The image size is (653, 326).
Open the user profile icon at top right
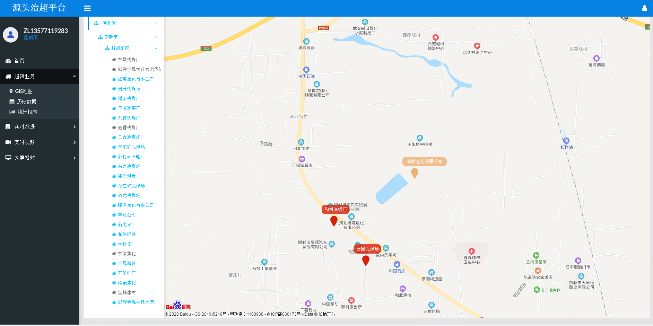644,8
